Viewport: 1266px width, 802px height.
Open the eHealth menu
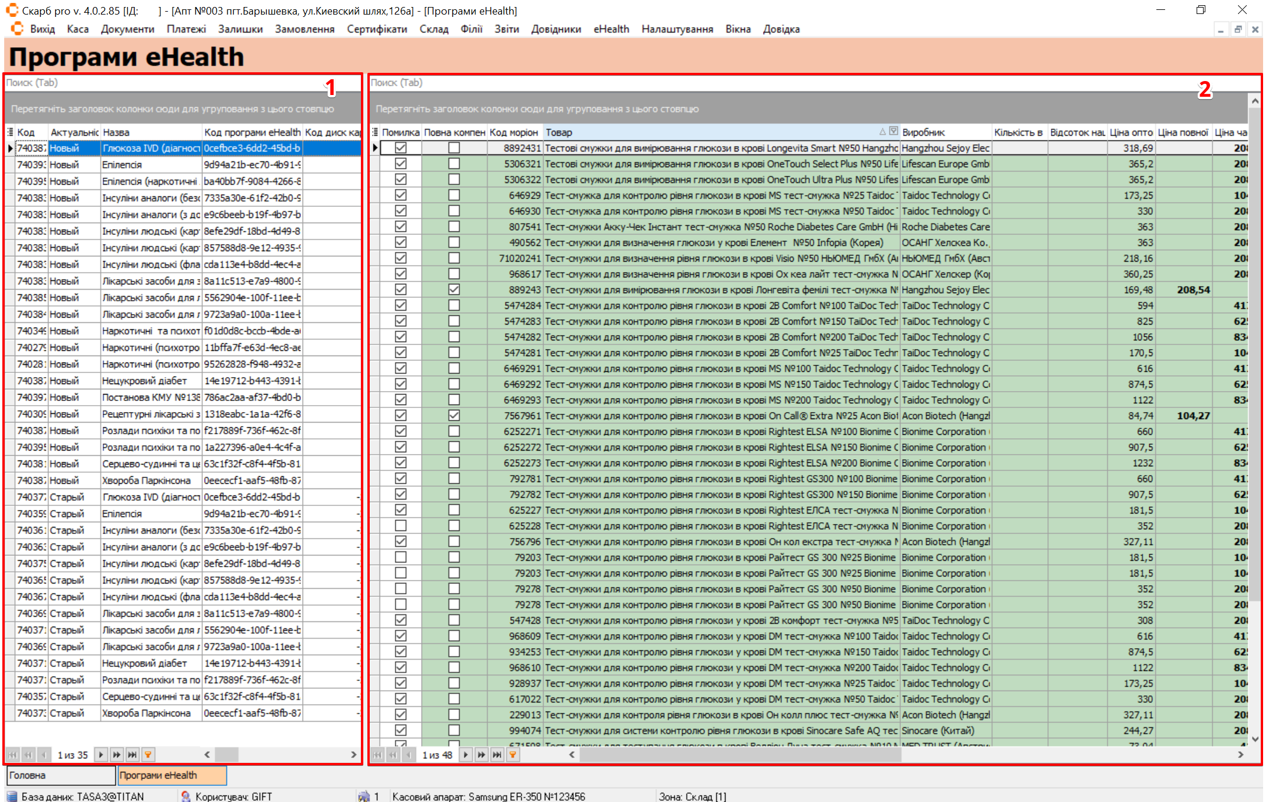pyautogui.click(x=611, y=29)
